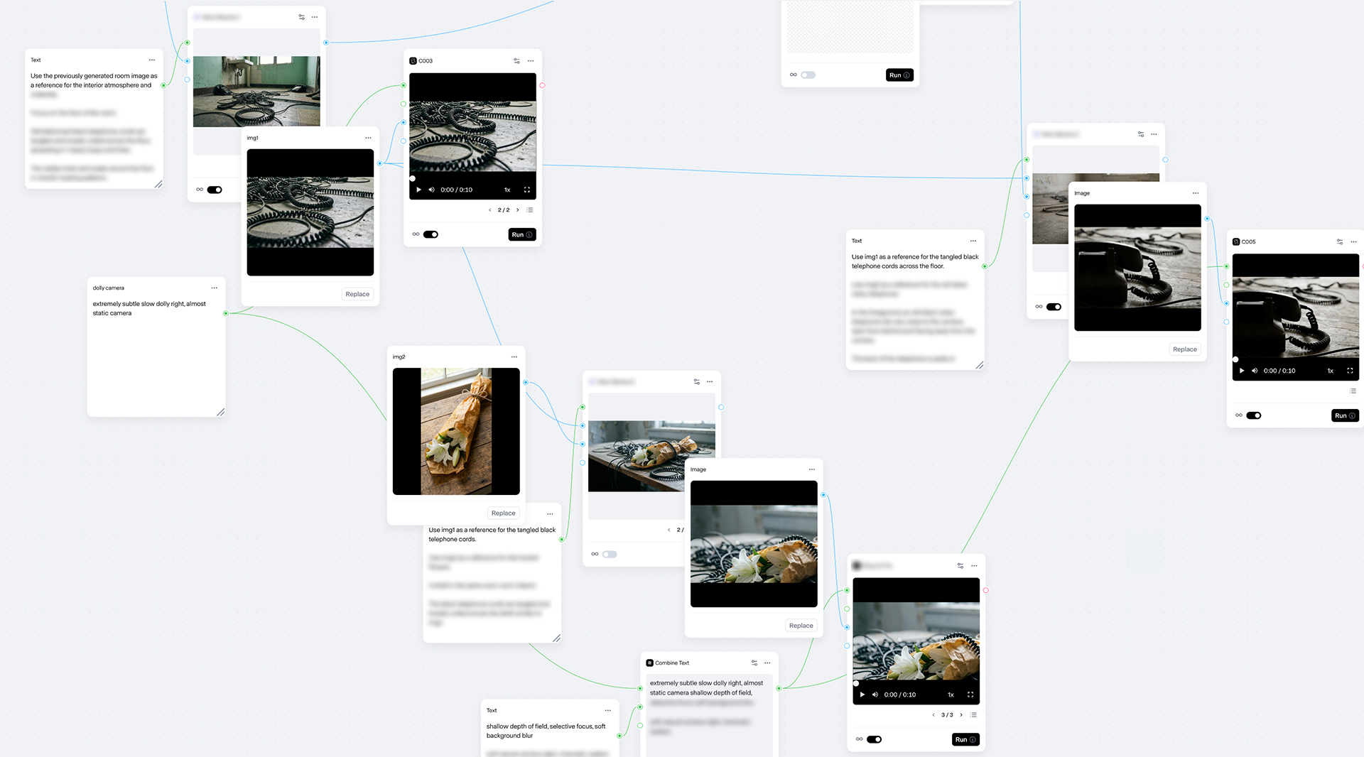
Task: Select the img2 flower bouquet thumbnail
Action: tap(456, 432)
